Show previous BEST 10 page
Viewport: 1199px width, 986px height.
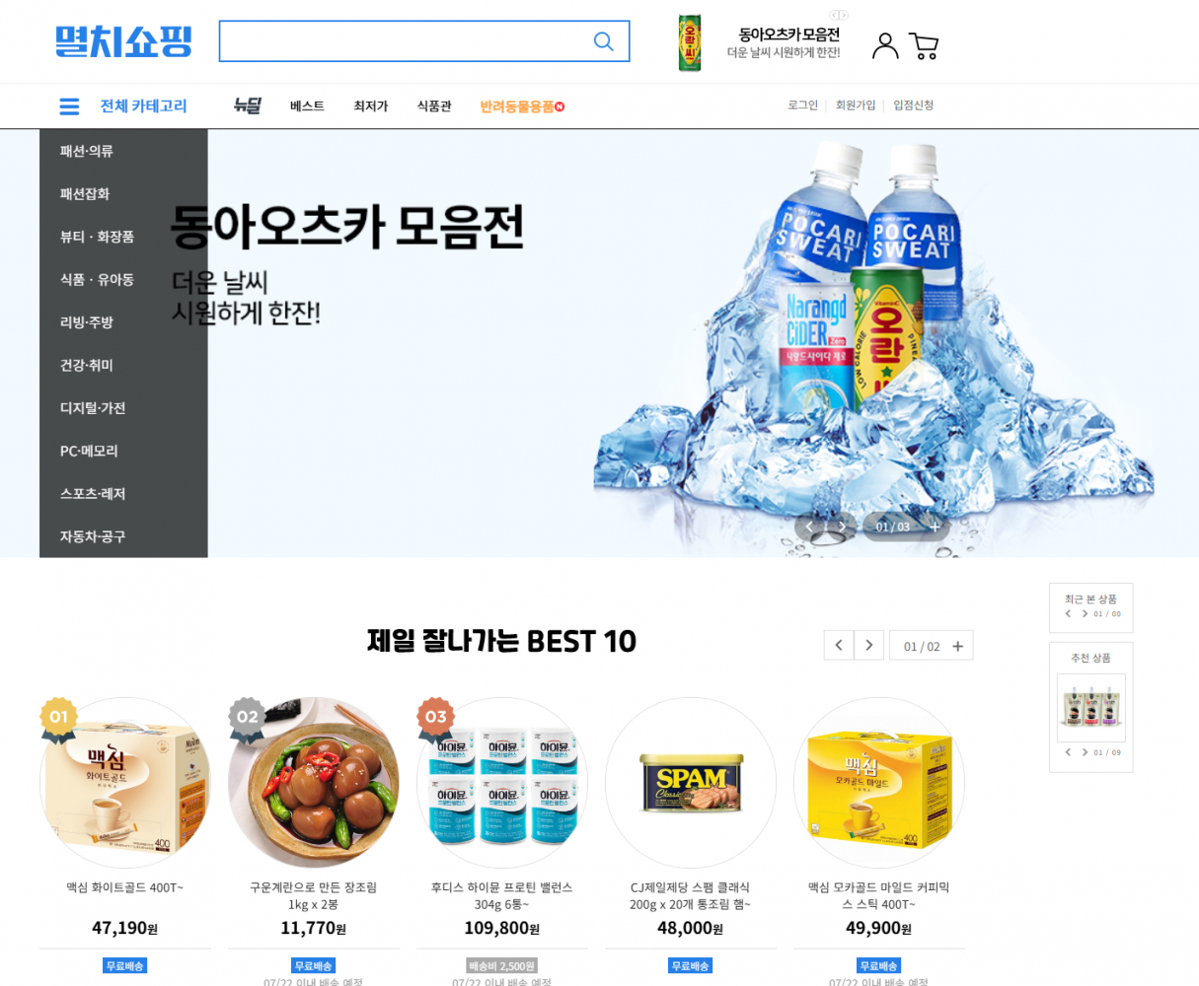[x=839, y=646]
